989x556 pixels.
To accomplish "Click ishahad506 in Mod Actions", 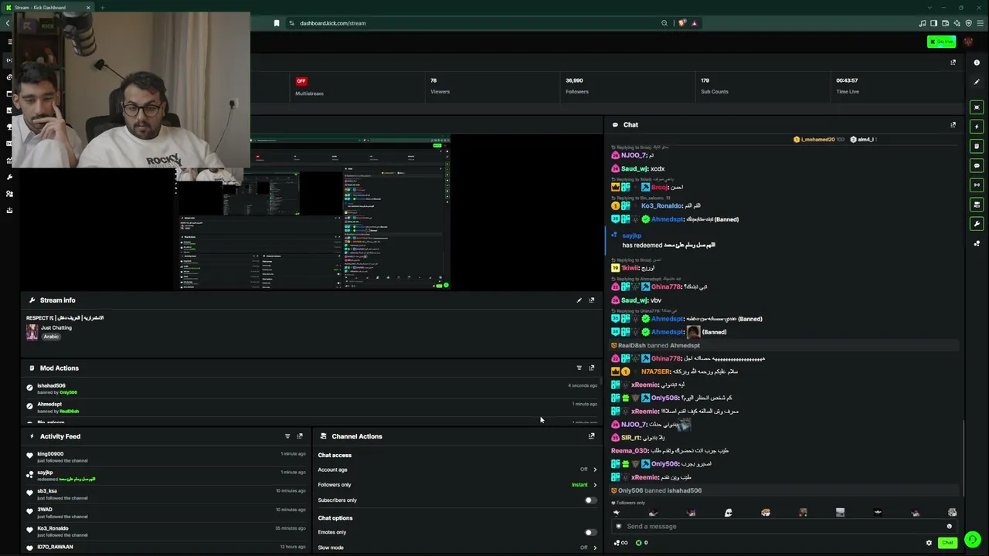I will click(51, 385).
